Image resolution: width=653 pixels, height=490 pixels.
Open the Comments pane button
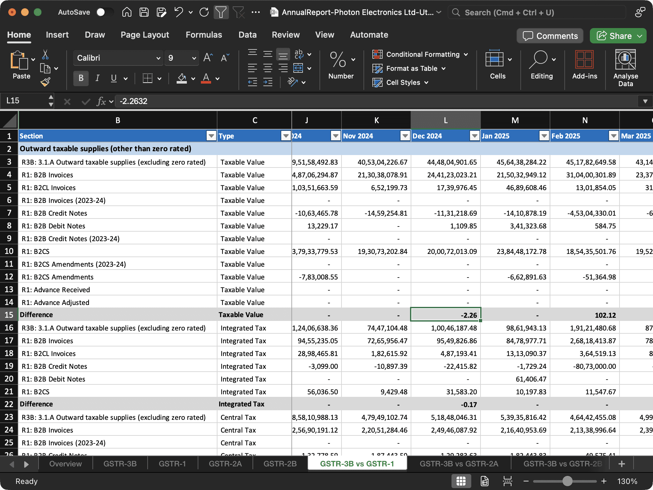(x=550, y=36)
